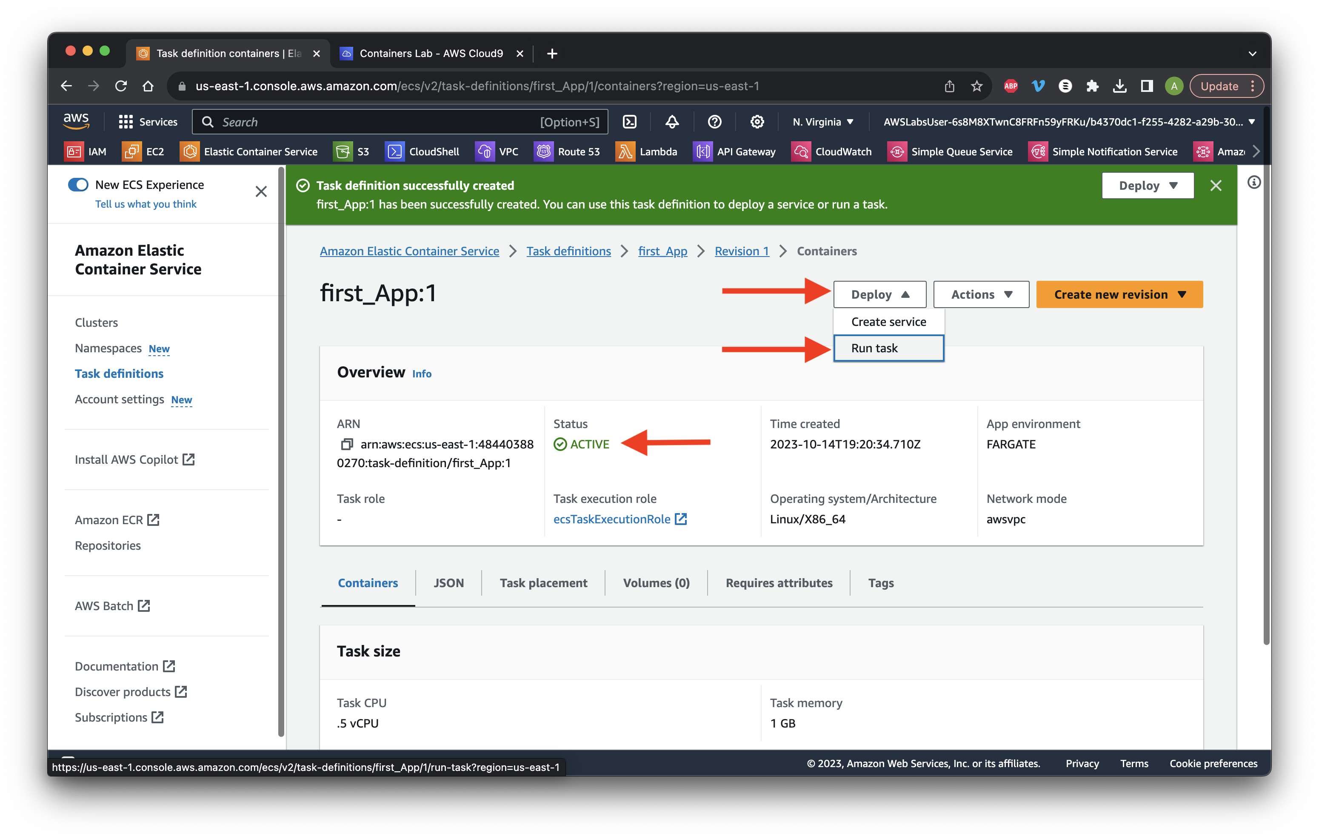Open S3 from the favorites bar

pyautogui.click(x=351, y=152)
